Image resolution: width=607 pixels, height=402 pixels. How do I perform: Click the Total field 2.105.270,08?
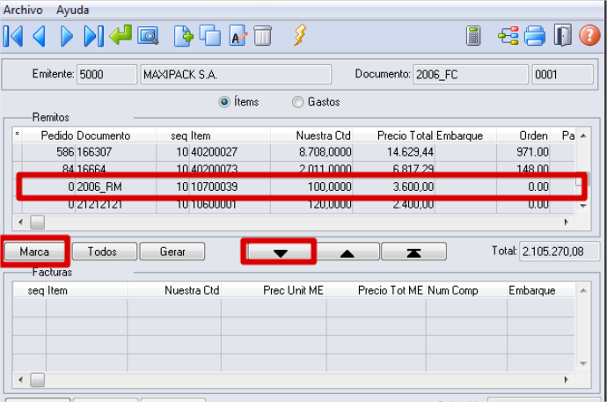coord(559,252)
